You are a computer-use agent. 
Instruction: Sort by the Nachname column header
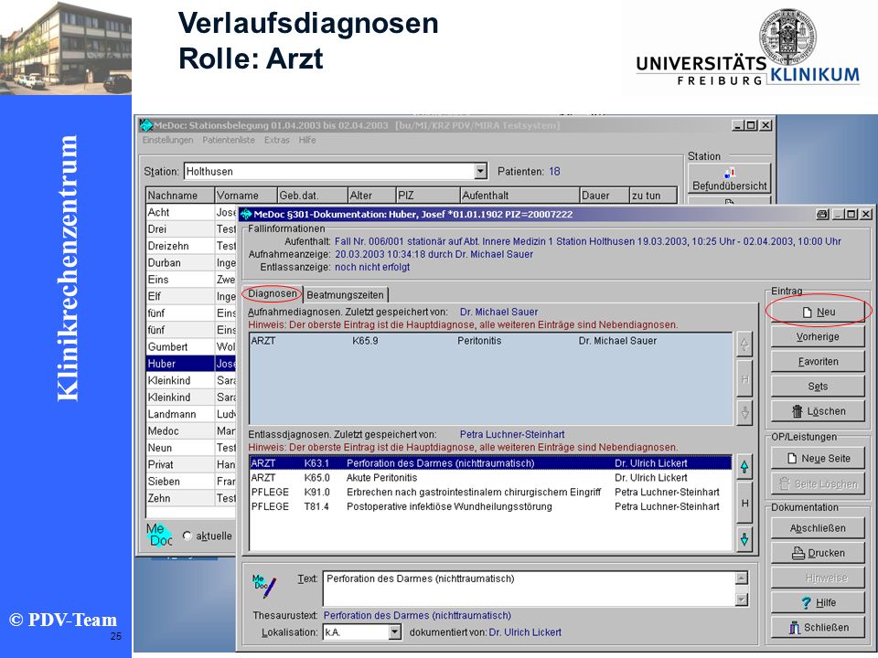point(180,196)
